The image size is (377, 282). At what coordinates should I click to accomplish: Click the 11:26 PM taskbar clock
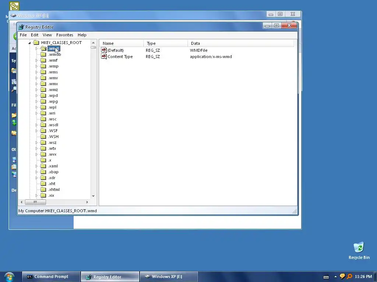click(363, 277)
